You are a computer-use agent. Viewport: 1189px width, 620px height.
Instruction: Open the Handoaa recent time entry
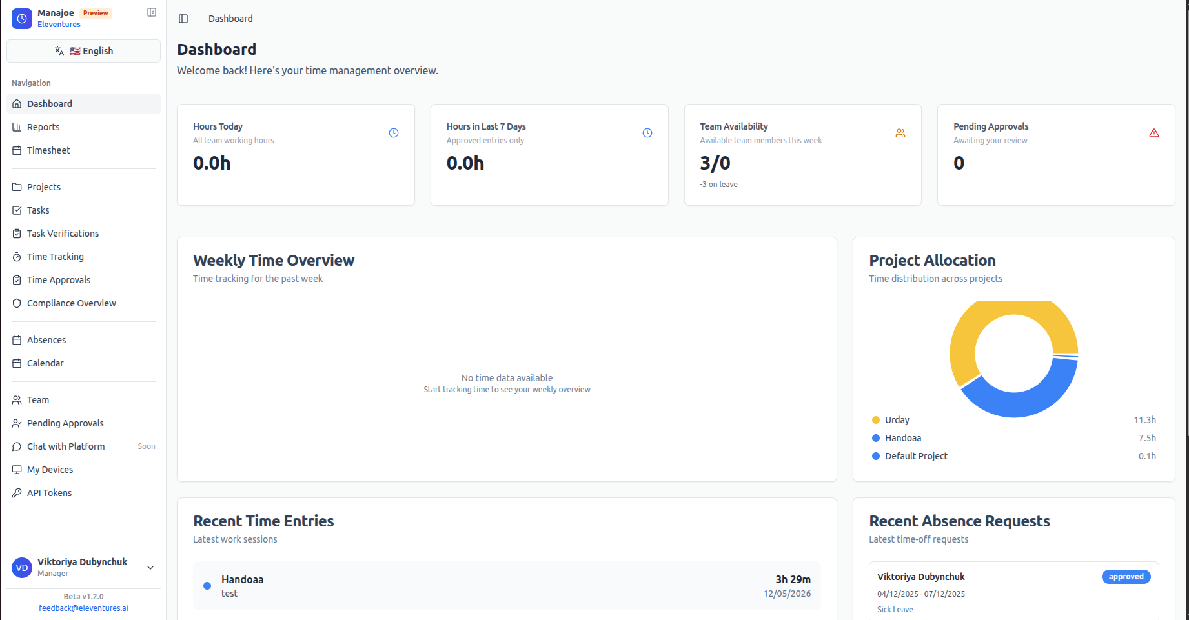point(507,586)
